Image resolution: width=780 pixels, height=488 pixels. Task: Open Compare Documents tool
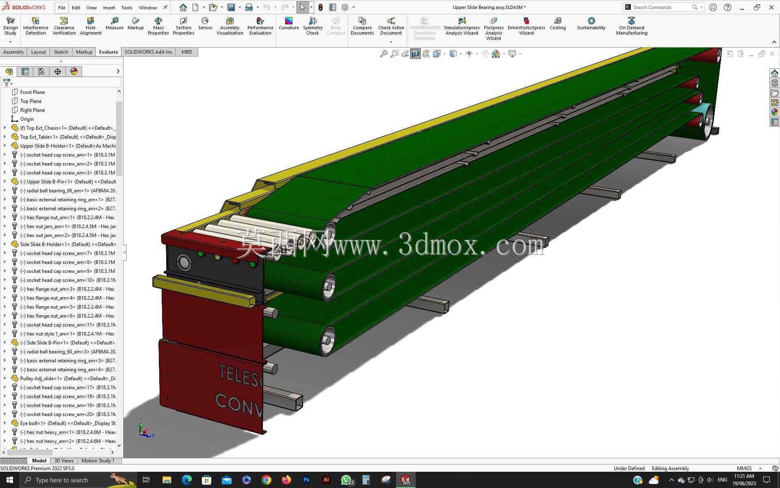(x=362, y=26)
